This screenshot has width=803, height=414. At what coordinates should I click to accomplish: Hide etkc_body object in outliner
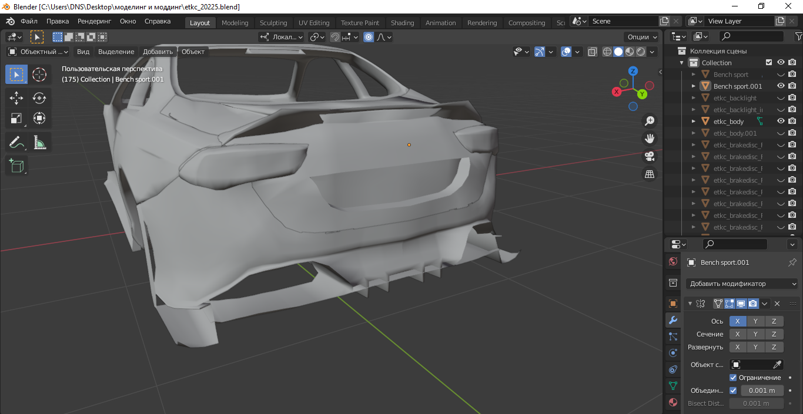(x=781, y=122)
